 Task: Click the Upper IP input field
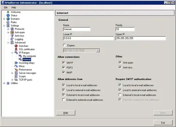140,38
